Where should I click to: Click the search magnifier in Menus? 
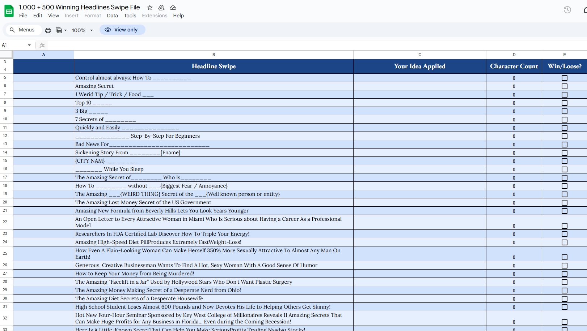[12, 30]
